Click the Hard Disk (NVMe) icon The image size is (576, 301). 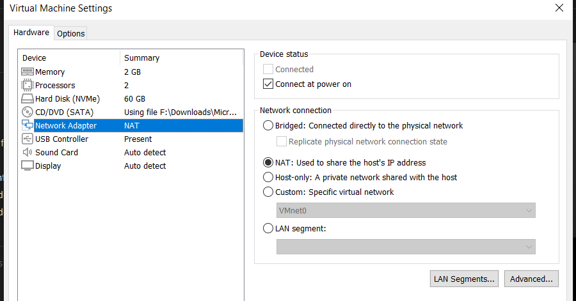[x=28, y=99]
